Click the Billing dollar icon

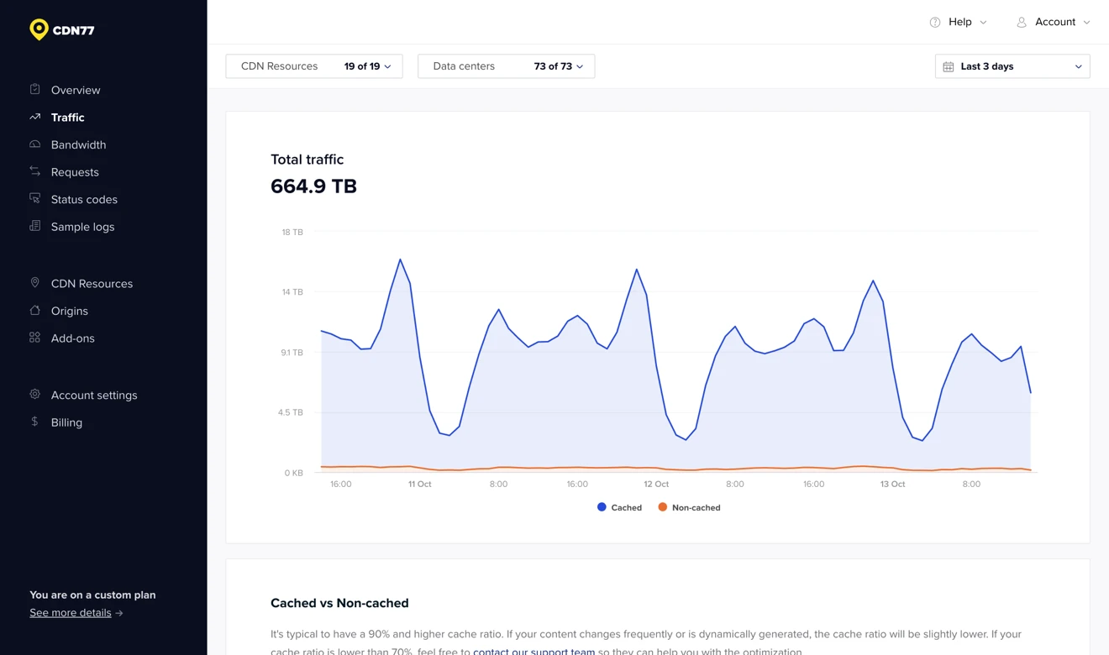pos(34,422)
